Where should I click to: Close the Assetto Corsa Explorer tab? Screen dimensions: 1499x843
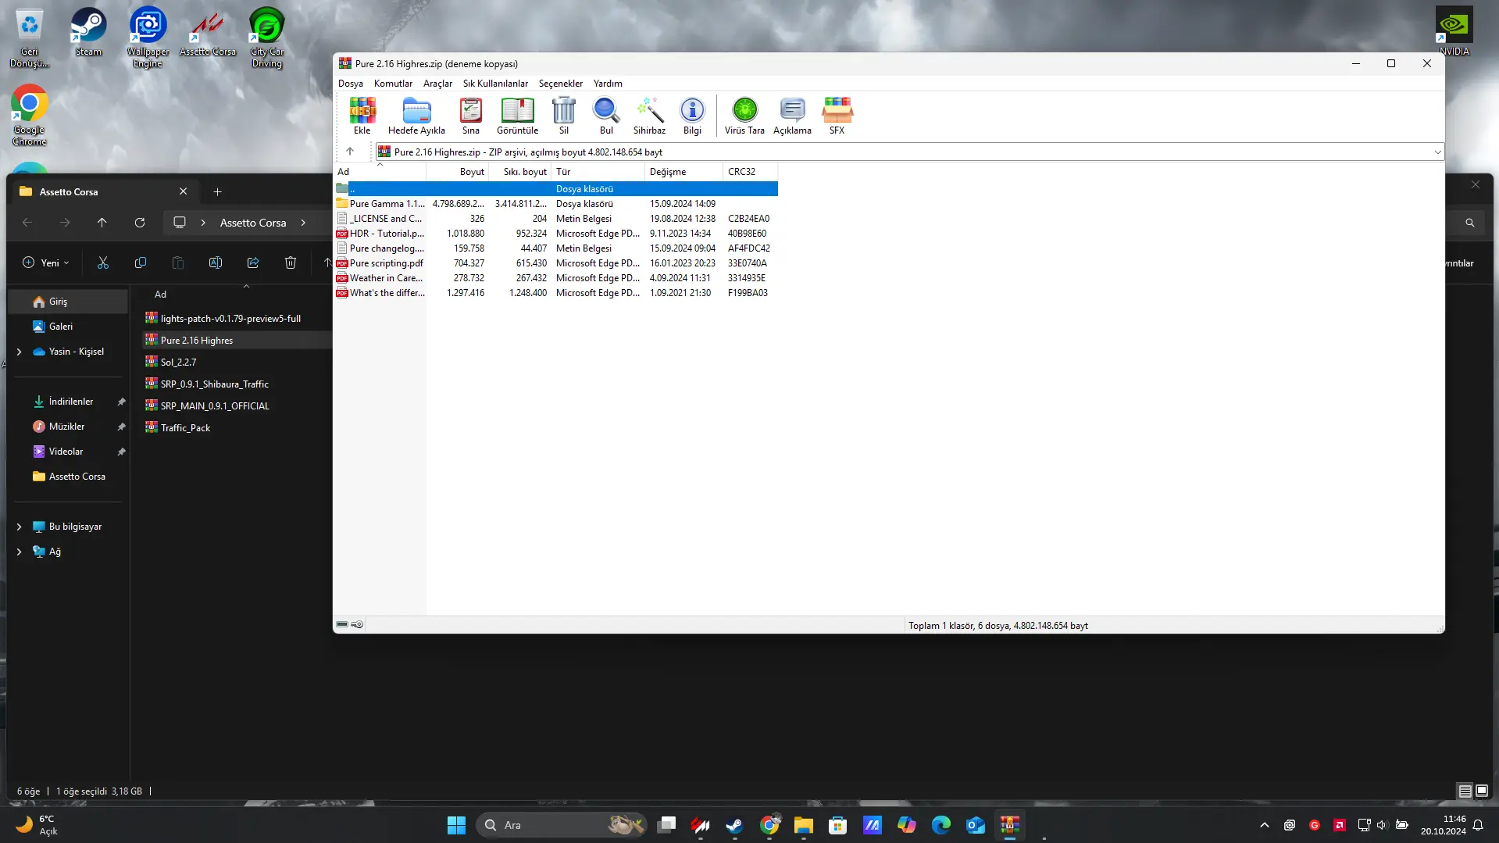(x=183, y=191)
